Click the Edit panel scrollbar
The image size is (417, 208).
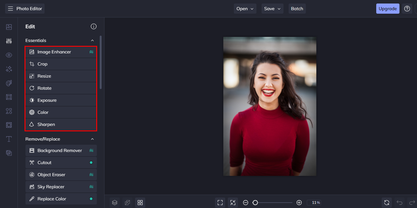point(101,62)
